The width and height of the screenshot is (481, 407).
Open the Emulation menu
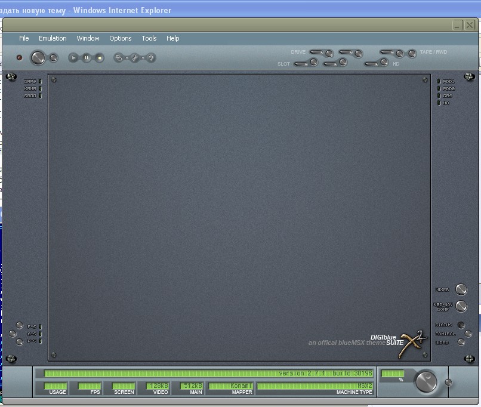coord(53,38)
